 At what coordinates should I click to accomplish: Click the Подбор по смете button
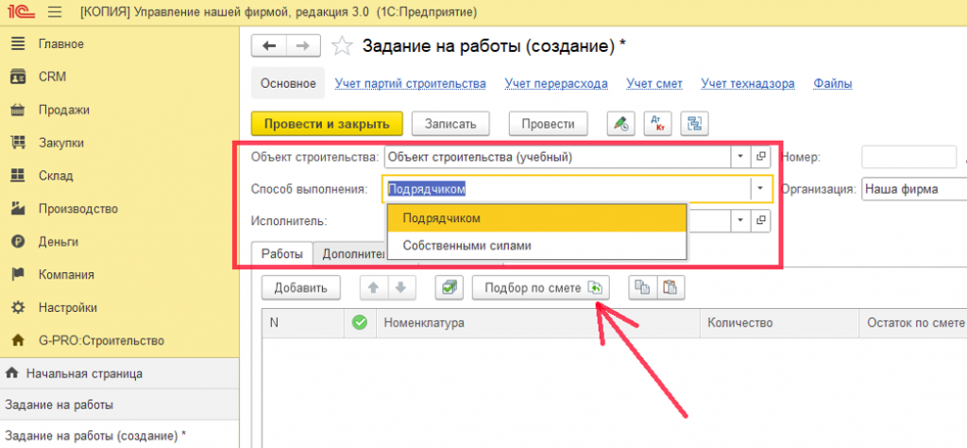[541, 288]
